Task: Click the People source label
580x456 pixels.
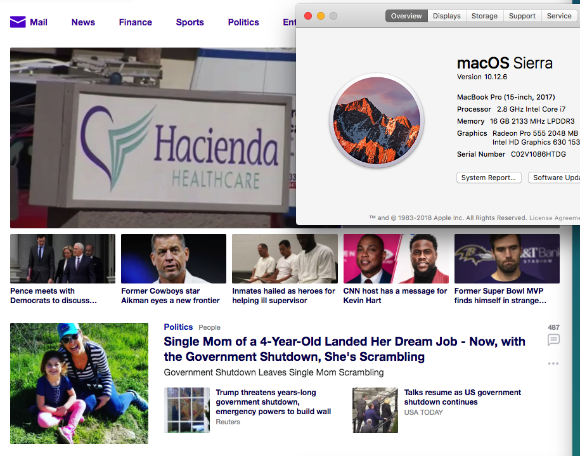Action: click(x=209, y=327)
